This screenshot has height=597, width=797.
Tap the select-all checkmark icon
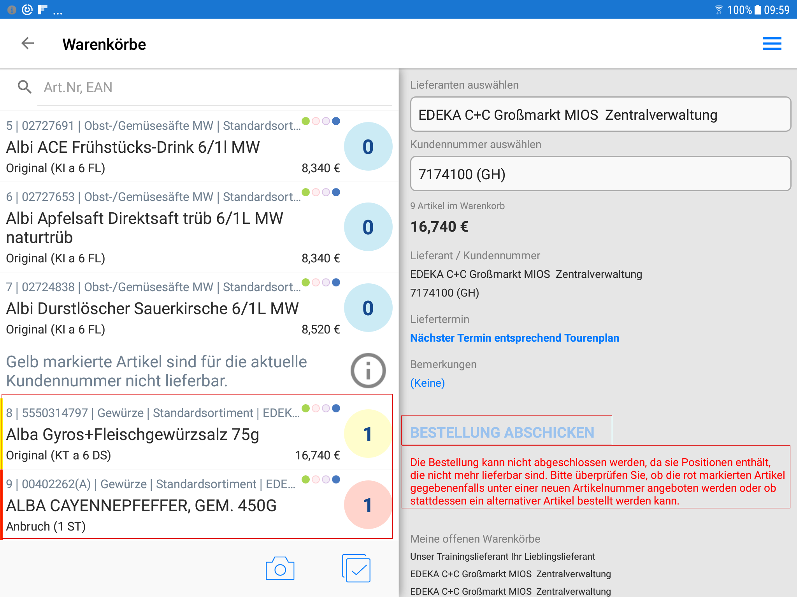(x=356, y=568)
